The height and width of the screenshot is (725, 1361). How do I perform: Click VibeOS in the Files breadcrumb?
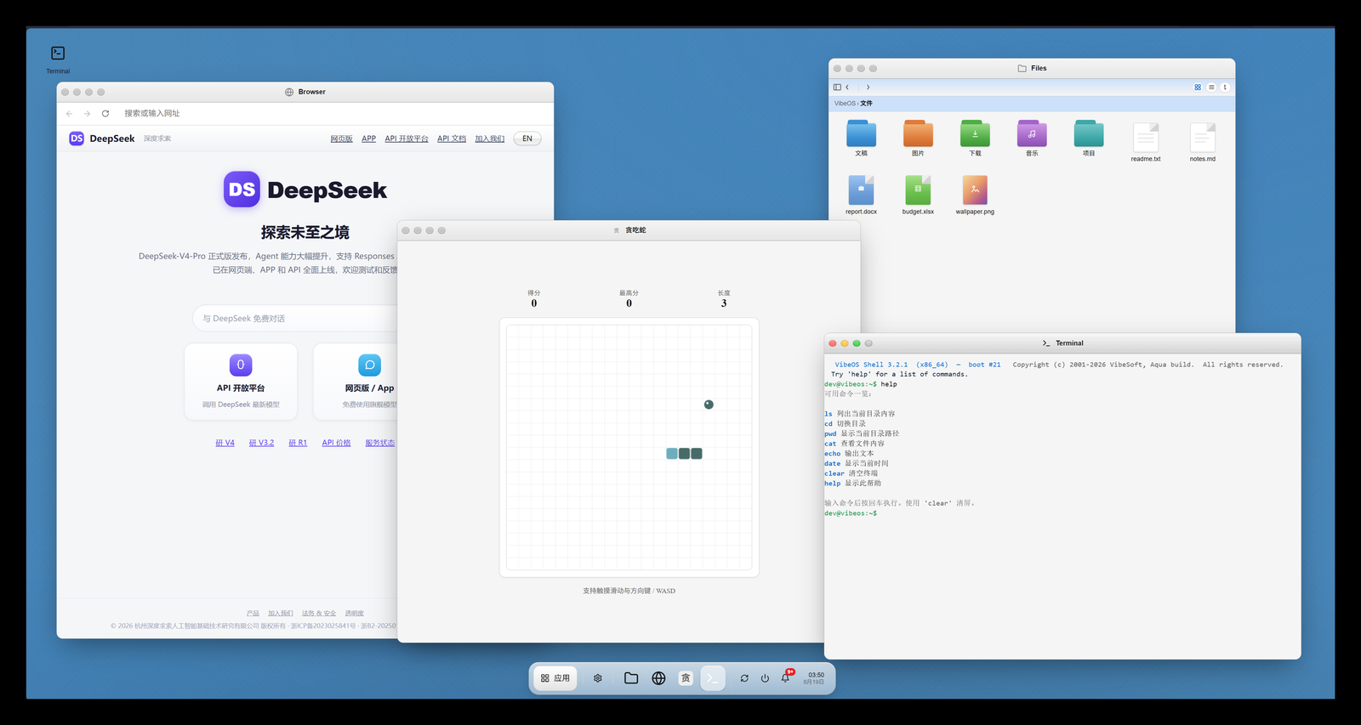[845, 104]
